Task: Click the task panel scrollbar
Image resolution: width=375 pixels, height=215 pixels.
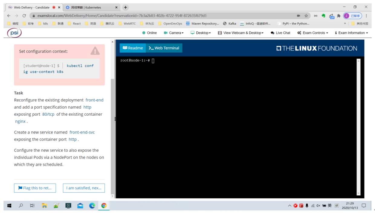Action: (x=112, y=136)
